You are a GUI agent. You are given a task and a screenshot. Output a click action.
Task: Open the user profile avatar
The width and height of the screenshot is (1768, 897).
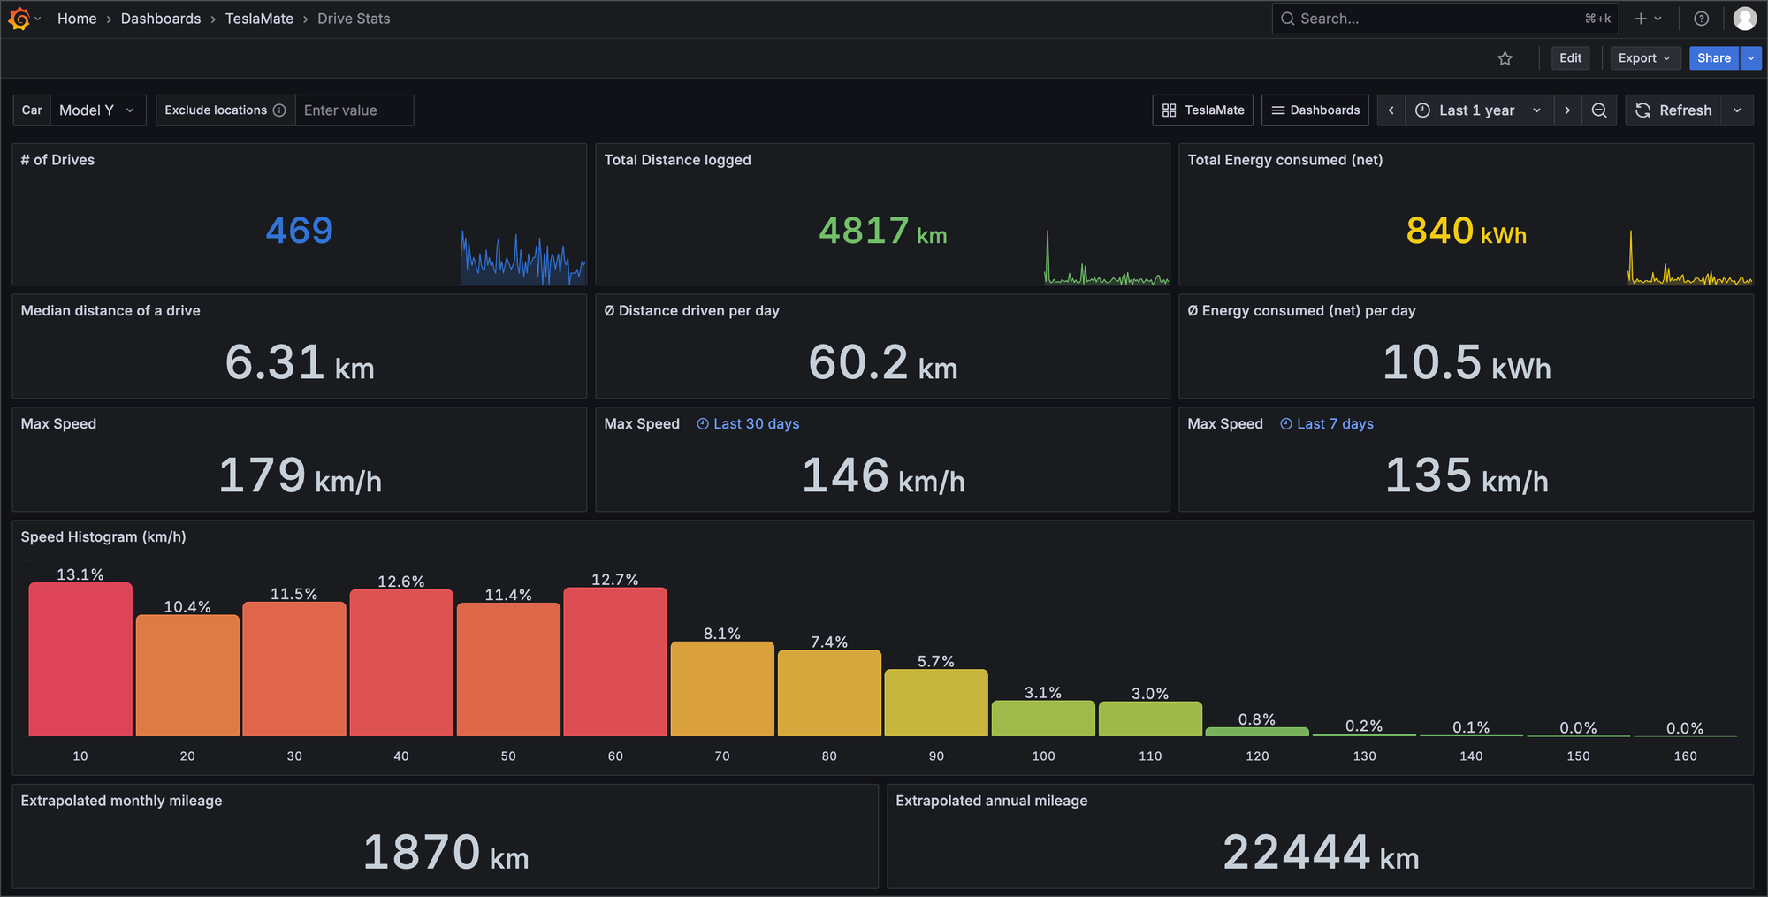tap(1744, 19)
